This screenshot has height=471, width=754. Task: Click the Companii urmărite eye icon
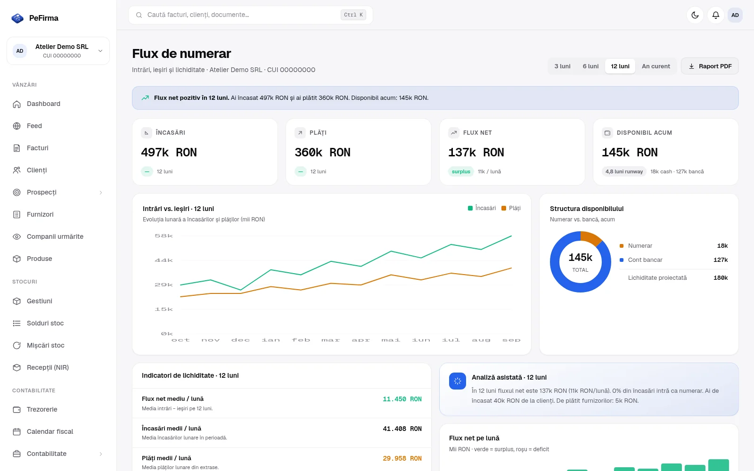(x=17, y=237)
